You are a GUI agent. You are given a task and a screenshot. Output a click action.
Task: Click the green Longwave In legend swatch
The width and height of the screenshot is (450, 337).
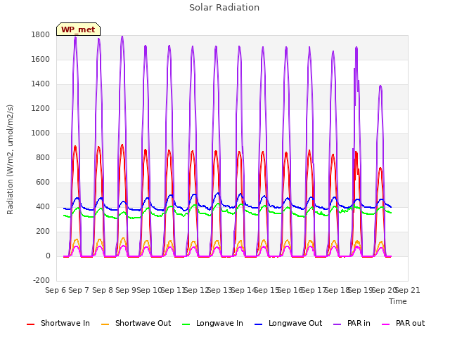coord(186,324)
